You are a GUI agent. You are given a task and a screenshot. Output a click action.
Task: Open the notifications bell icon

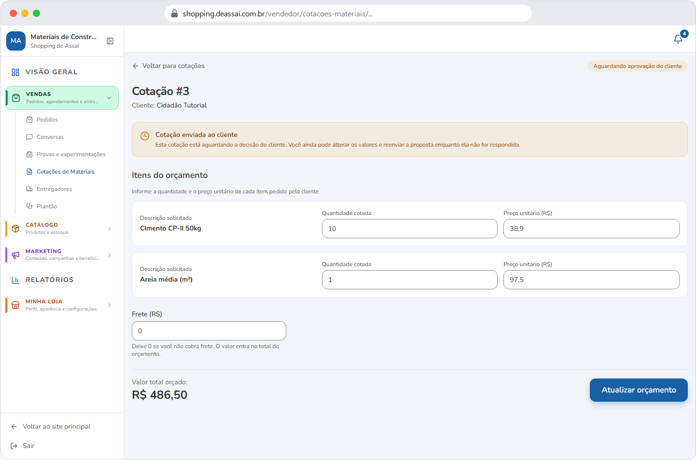click(678, 39)
